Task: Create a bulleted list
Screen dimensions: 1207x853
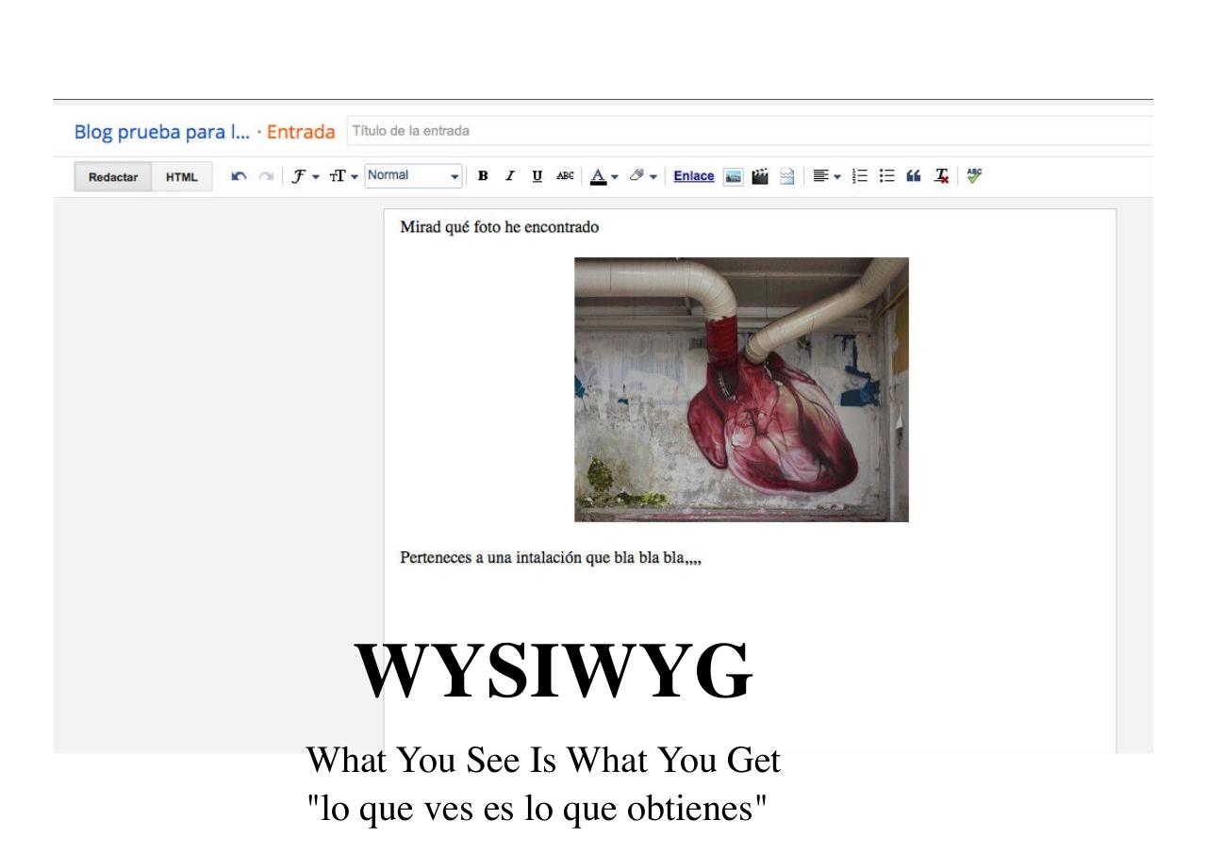Action: click(x=886, y=176)
